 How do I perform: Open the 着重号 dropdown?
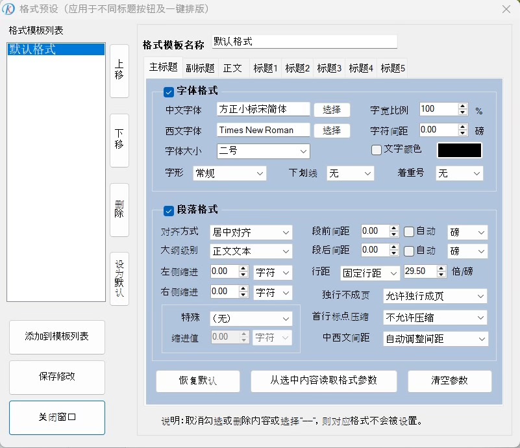tap(460, 173)
